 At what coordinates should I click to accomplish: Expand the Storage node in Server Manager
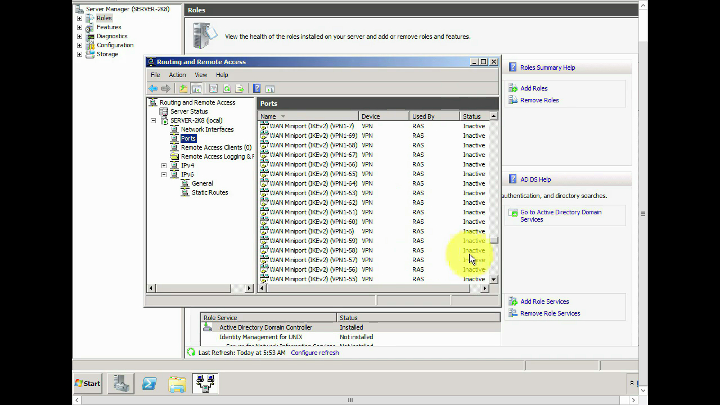pos(79,54)
